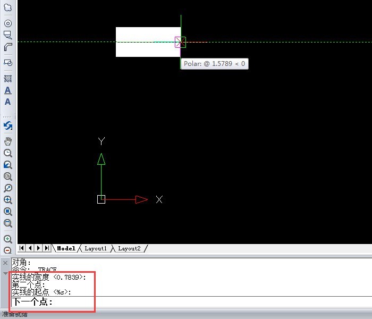The width and height of the screenshot is (372, 319).
Task: Select the Donut drawing tool
Action: [x=7, y=23]
